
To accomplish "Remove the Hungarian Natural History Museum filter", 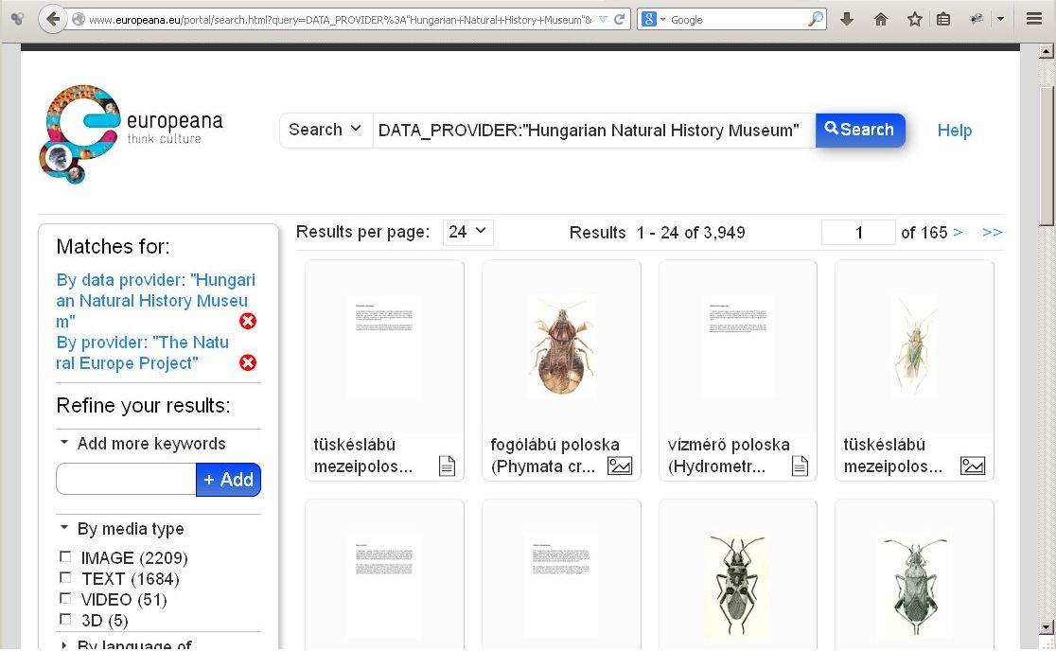I will pos(248,321).
